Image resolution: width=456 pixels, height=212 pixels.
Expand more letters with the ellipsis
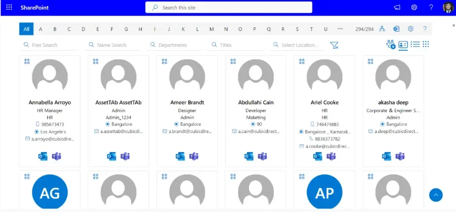(340, 29)
